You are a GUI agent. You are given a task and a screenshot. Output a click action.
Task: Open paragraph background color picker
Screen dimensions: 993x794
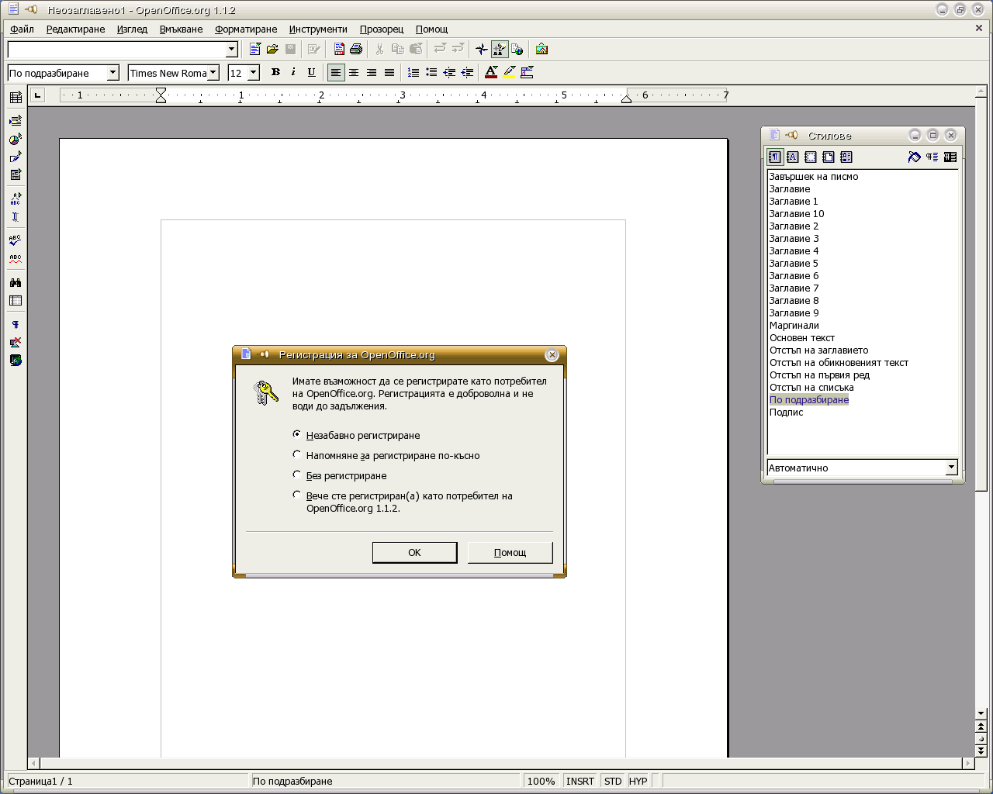click(x=527, y=72)
